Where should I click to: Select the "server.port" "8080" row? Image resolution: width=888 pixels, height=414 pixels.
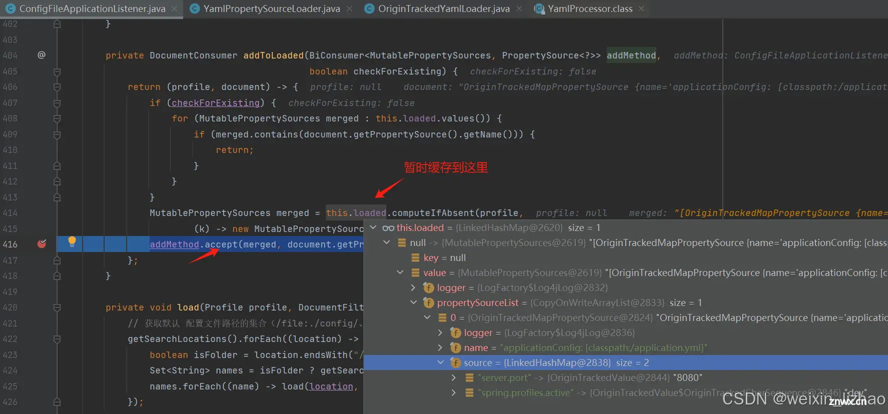coord(626,377)
